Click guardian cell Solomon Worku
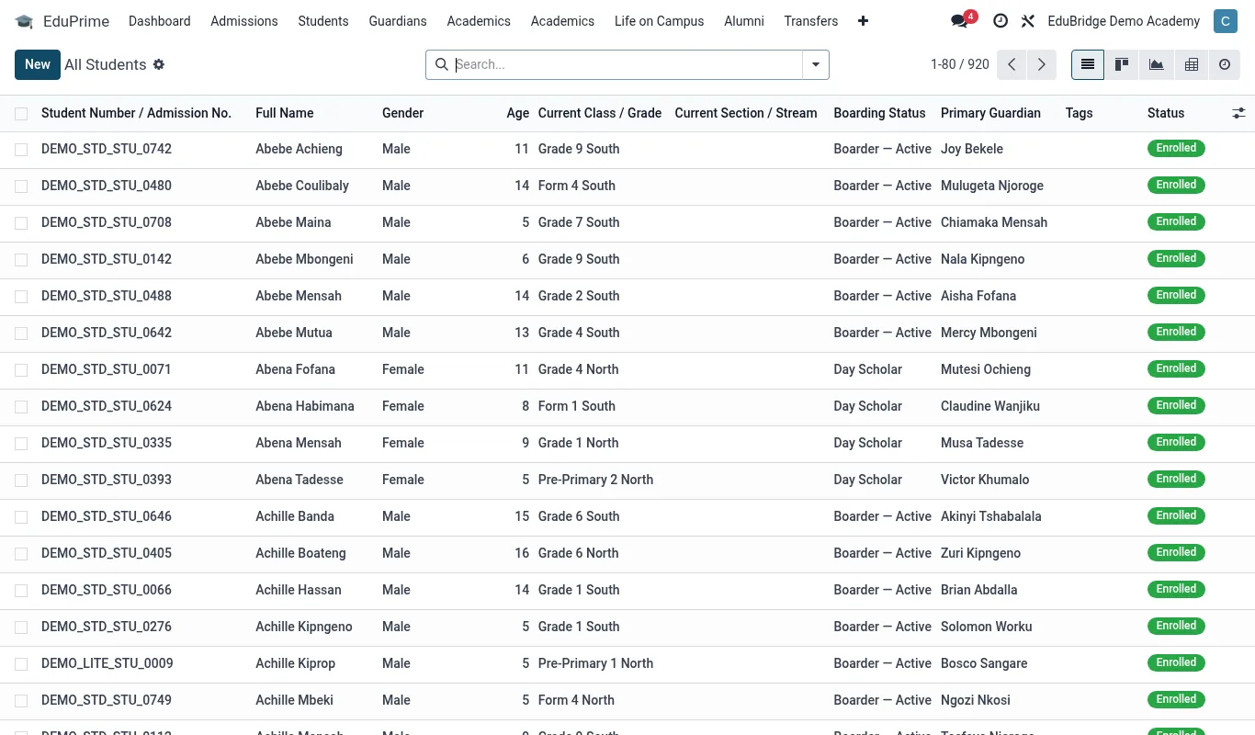The width and height of the screenshot is (1255, 735). coord(987,627)
